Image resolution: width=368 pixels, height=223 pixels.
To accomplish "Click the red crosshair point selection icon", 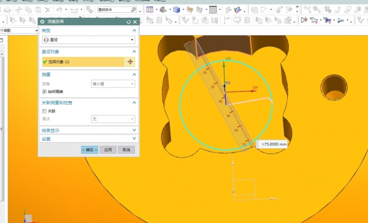I will pyautogui.click(x=130, y=62).
